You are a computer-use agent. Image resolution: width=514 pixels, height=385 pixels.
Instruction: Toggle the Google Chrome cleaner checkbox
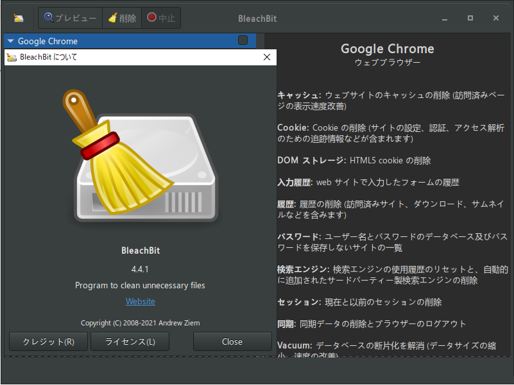point(243,40)
